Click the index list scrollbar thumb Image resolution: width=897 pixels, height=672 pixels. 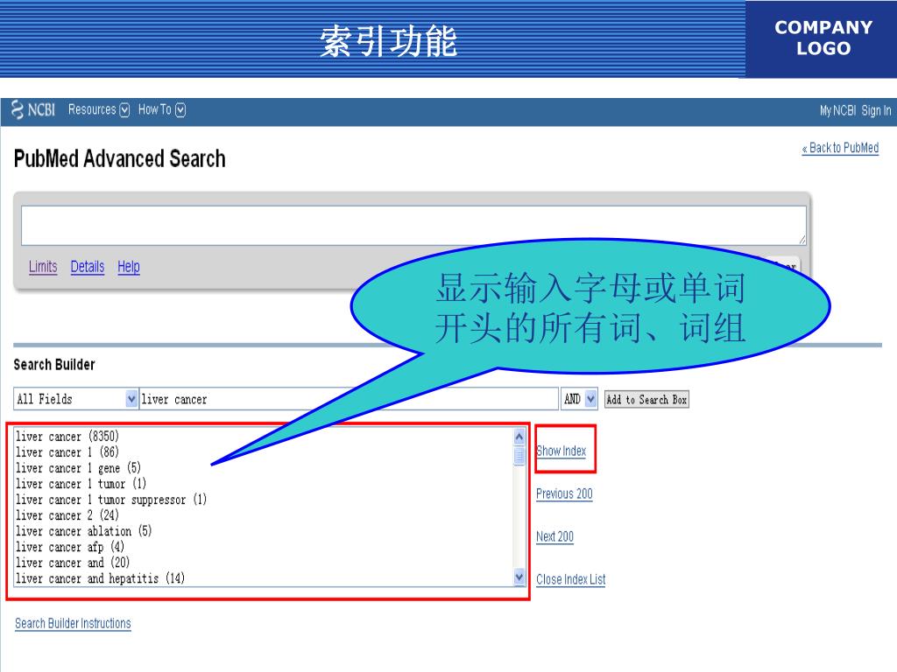click(519, 456)
